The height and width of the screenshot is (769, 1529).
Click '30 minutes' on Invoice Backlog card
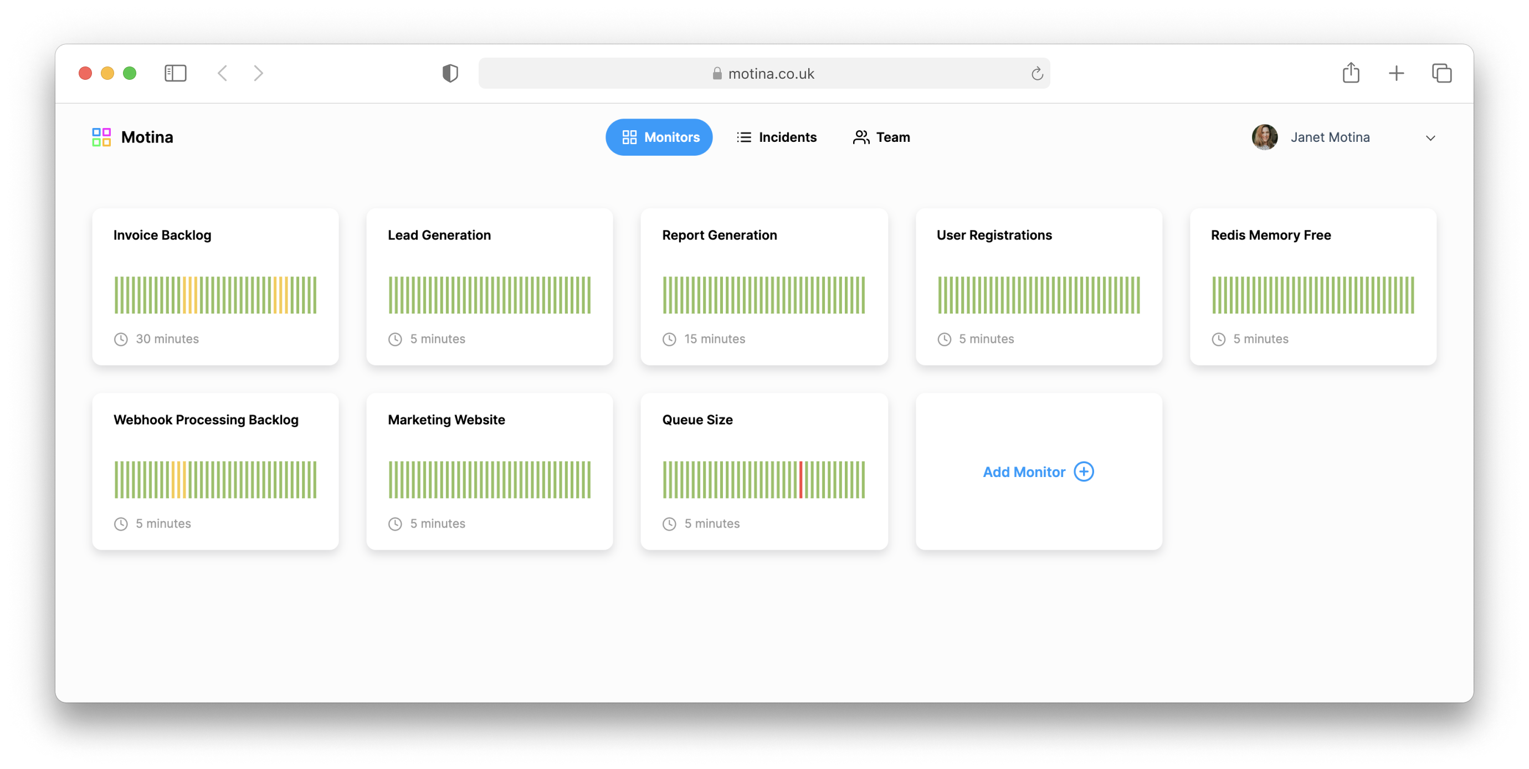(x=167, y=339)
